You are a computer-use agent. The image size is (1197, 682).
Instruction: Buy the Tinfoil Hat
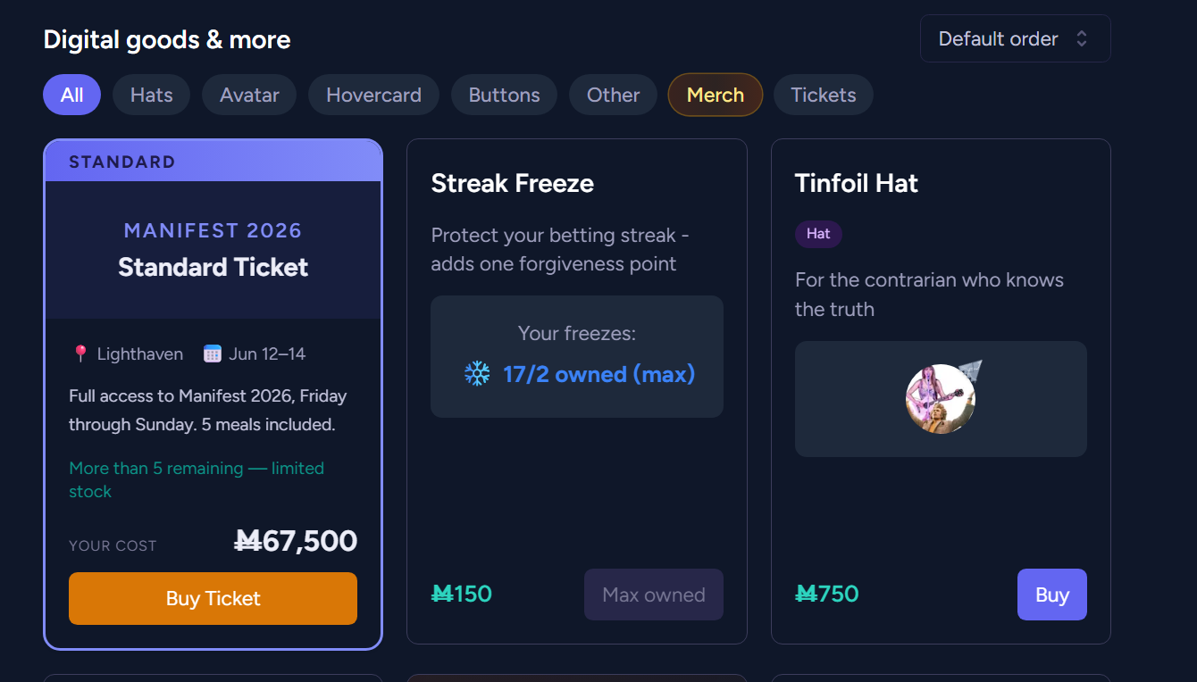(x=1051, y=595)
